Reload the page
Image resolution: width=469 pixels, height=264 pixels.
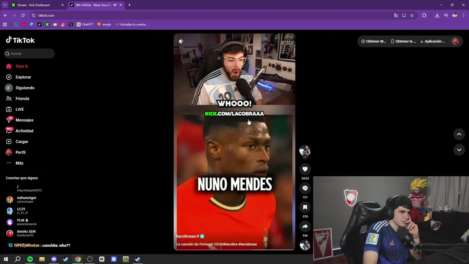[x=23, y=15]
